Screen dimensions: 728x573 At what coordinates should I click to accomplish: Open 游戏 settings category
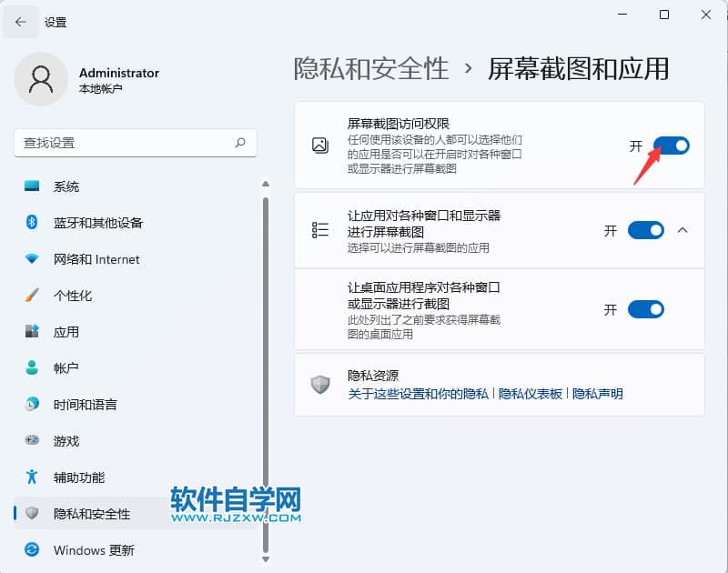click(x=66, y=441)
